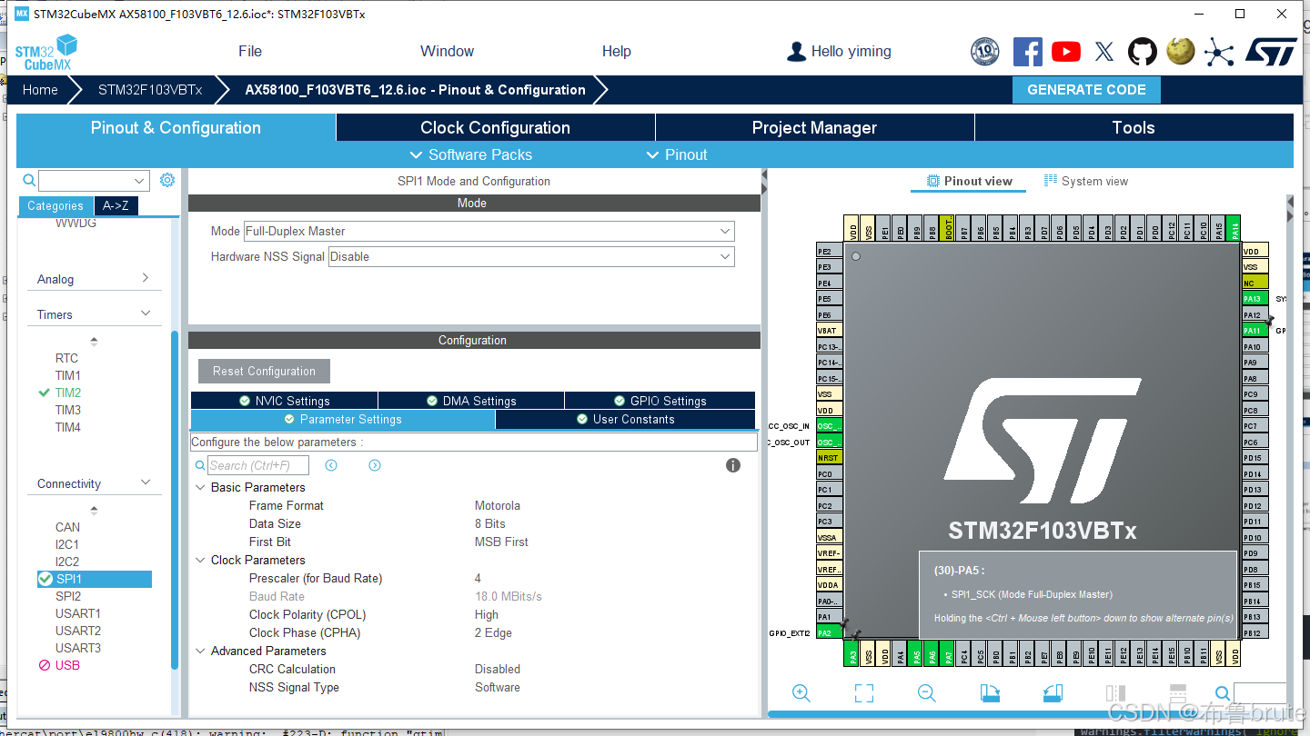This screenshot has height=736, width=1310.
Task: Open the settings gear next to search
Action: [167, 180]
